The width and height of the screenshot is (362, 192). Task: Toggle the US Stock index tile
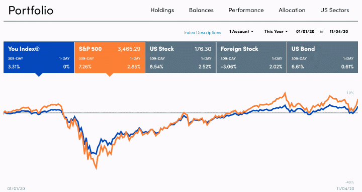pyautogui.click(x=180, y=57)
